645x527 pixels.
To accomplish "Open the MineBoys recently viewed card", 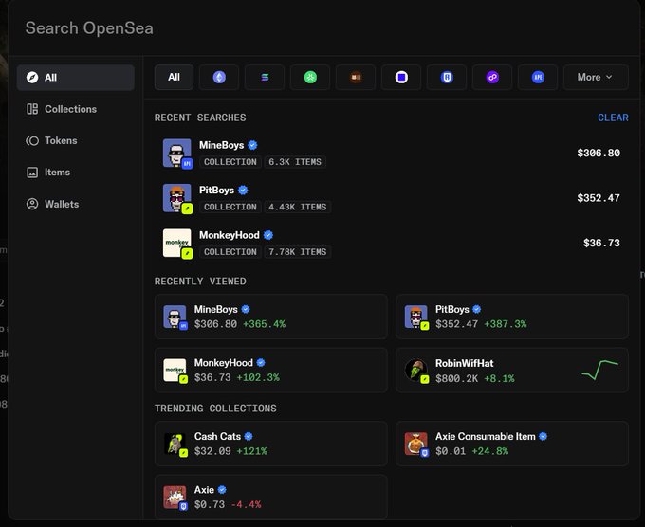I will click(x=271, y=317).
